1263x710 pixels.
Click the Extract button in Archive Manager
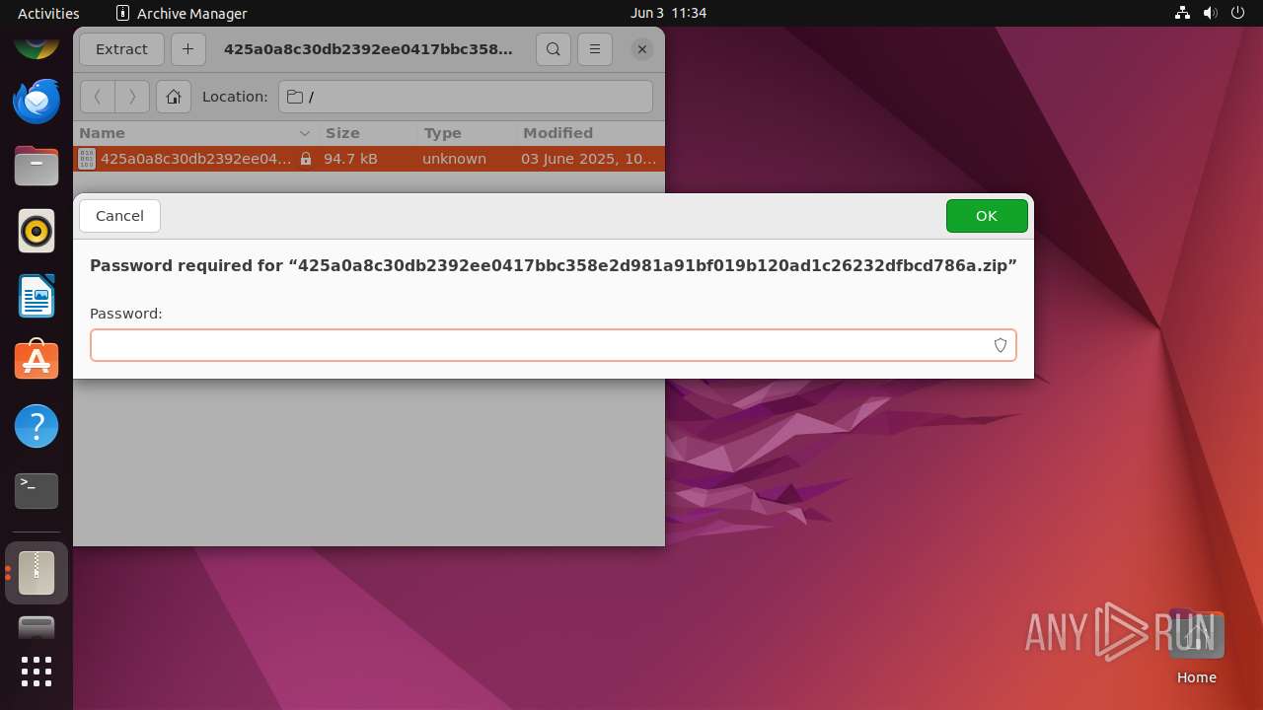pos(121,49)
